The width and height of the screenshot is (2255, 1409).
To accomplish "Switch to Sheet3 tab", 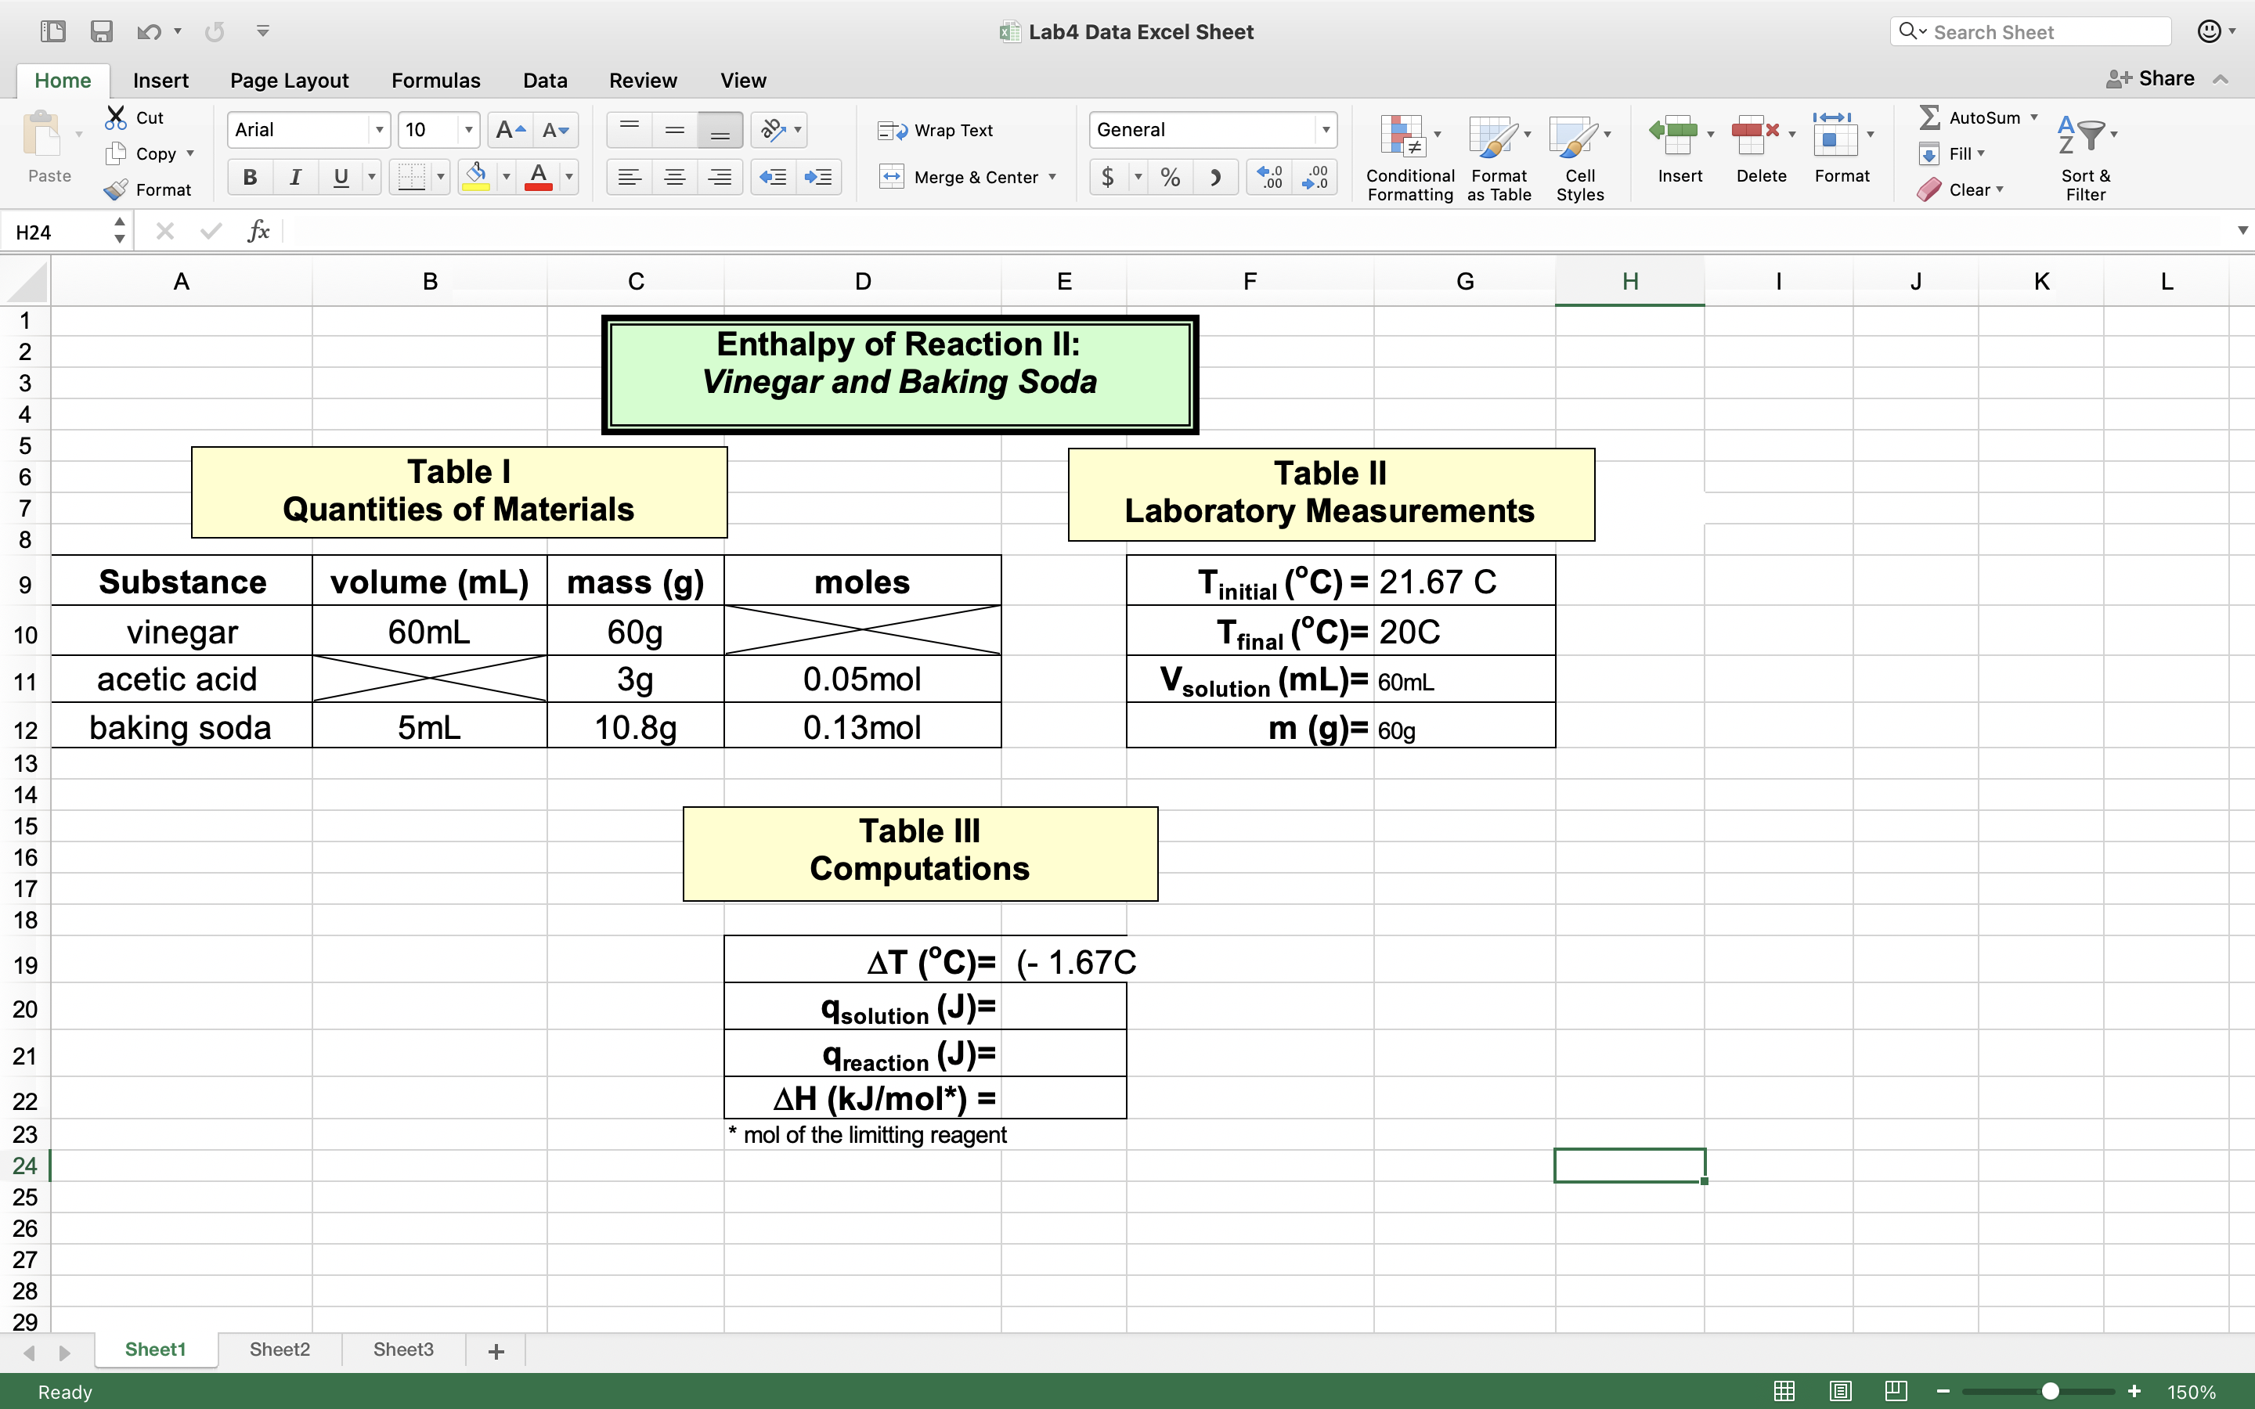I will (x=403, y=1350).
